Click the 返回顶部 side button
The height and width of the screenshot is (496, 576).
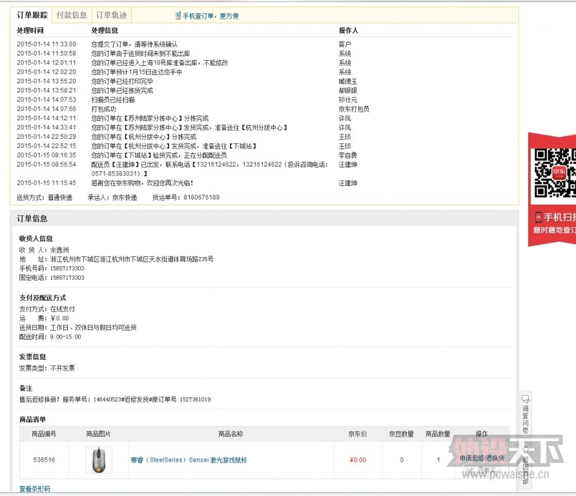(525, 465)
